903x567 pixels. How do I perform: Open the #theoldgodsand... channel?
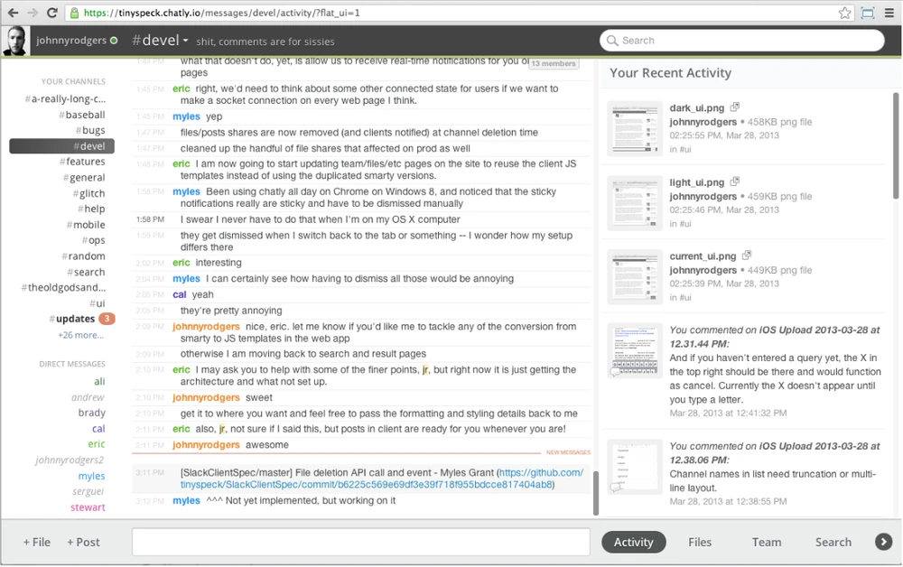click(x=63, y=287)
